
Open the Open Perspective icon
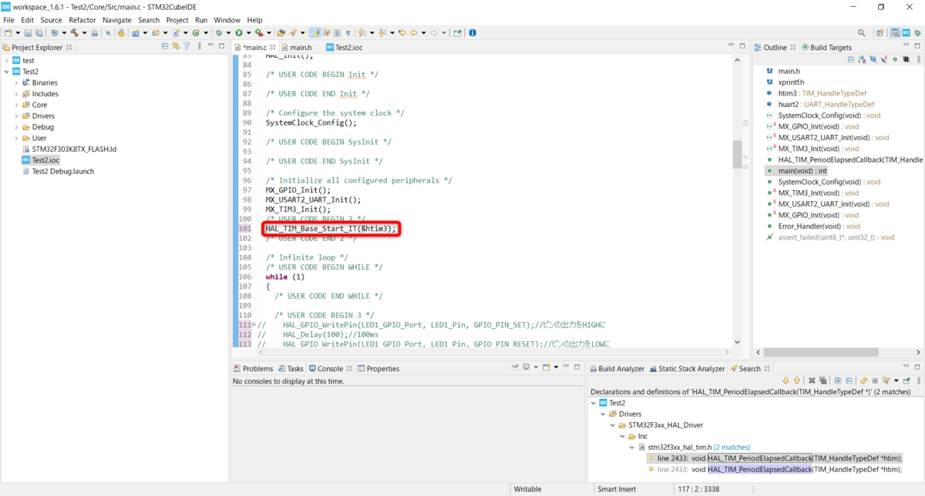coord(880,33)
